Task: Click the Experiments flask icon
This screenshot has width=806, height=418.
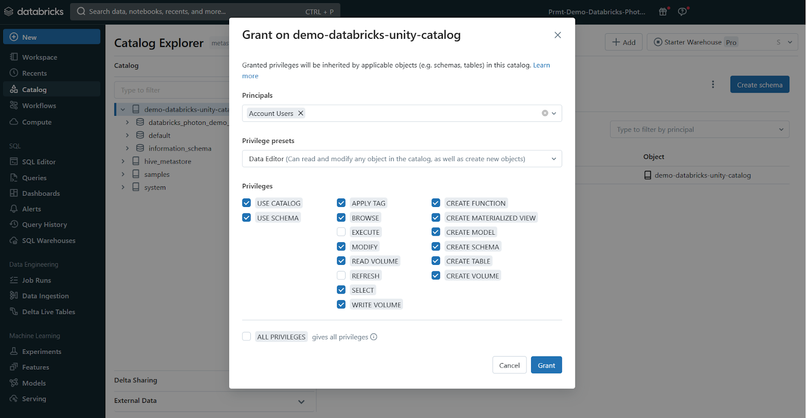Action: 14,351
